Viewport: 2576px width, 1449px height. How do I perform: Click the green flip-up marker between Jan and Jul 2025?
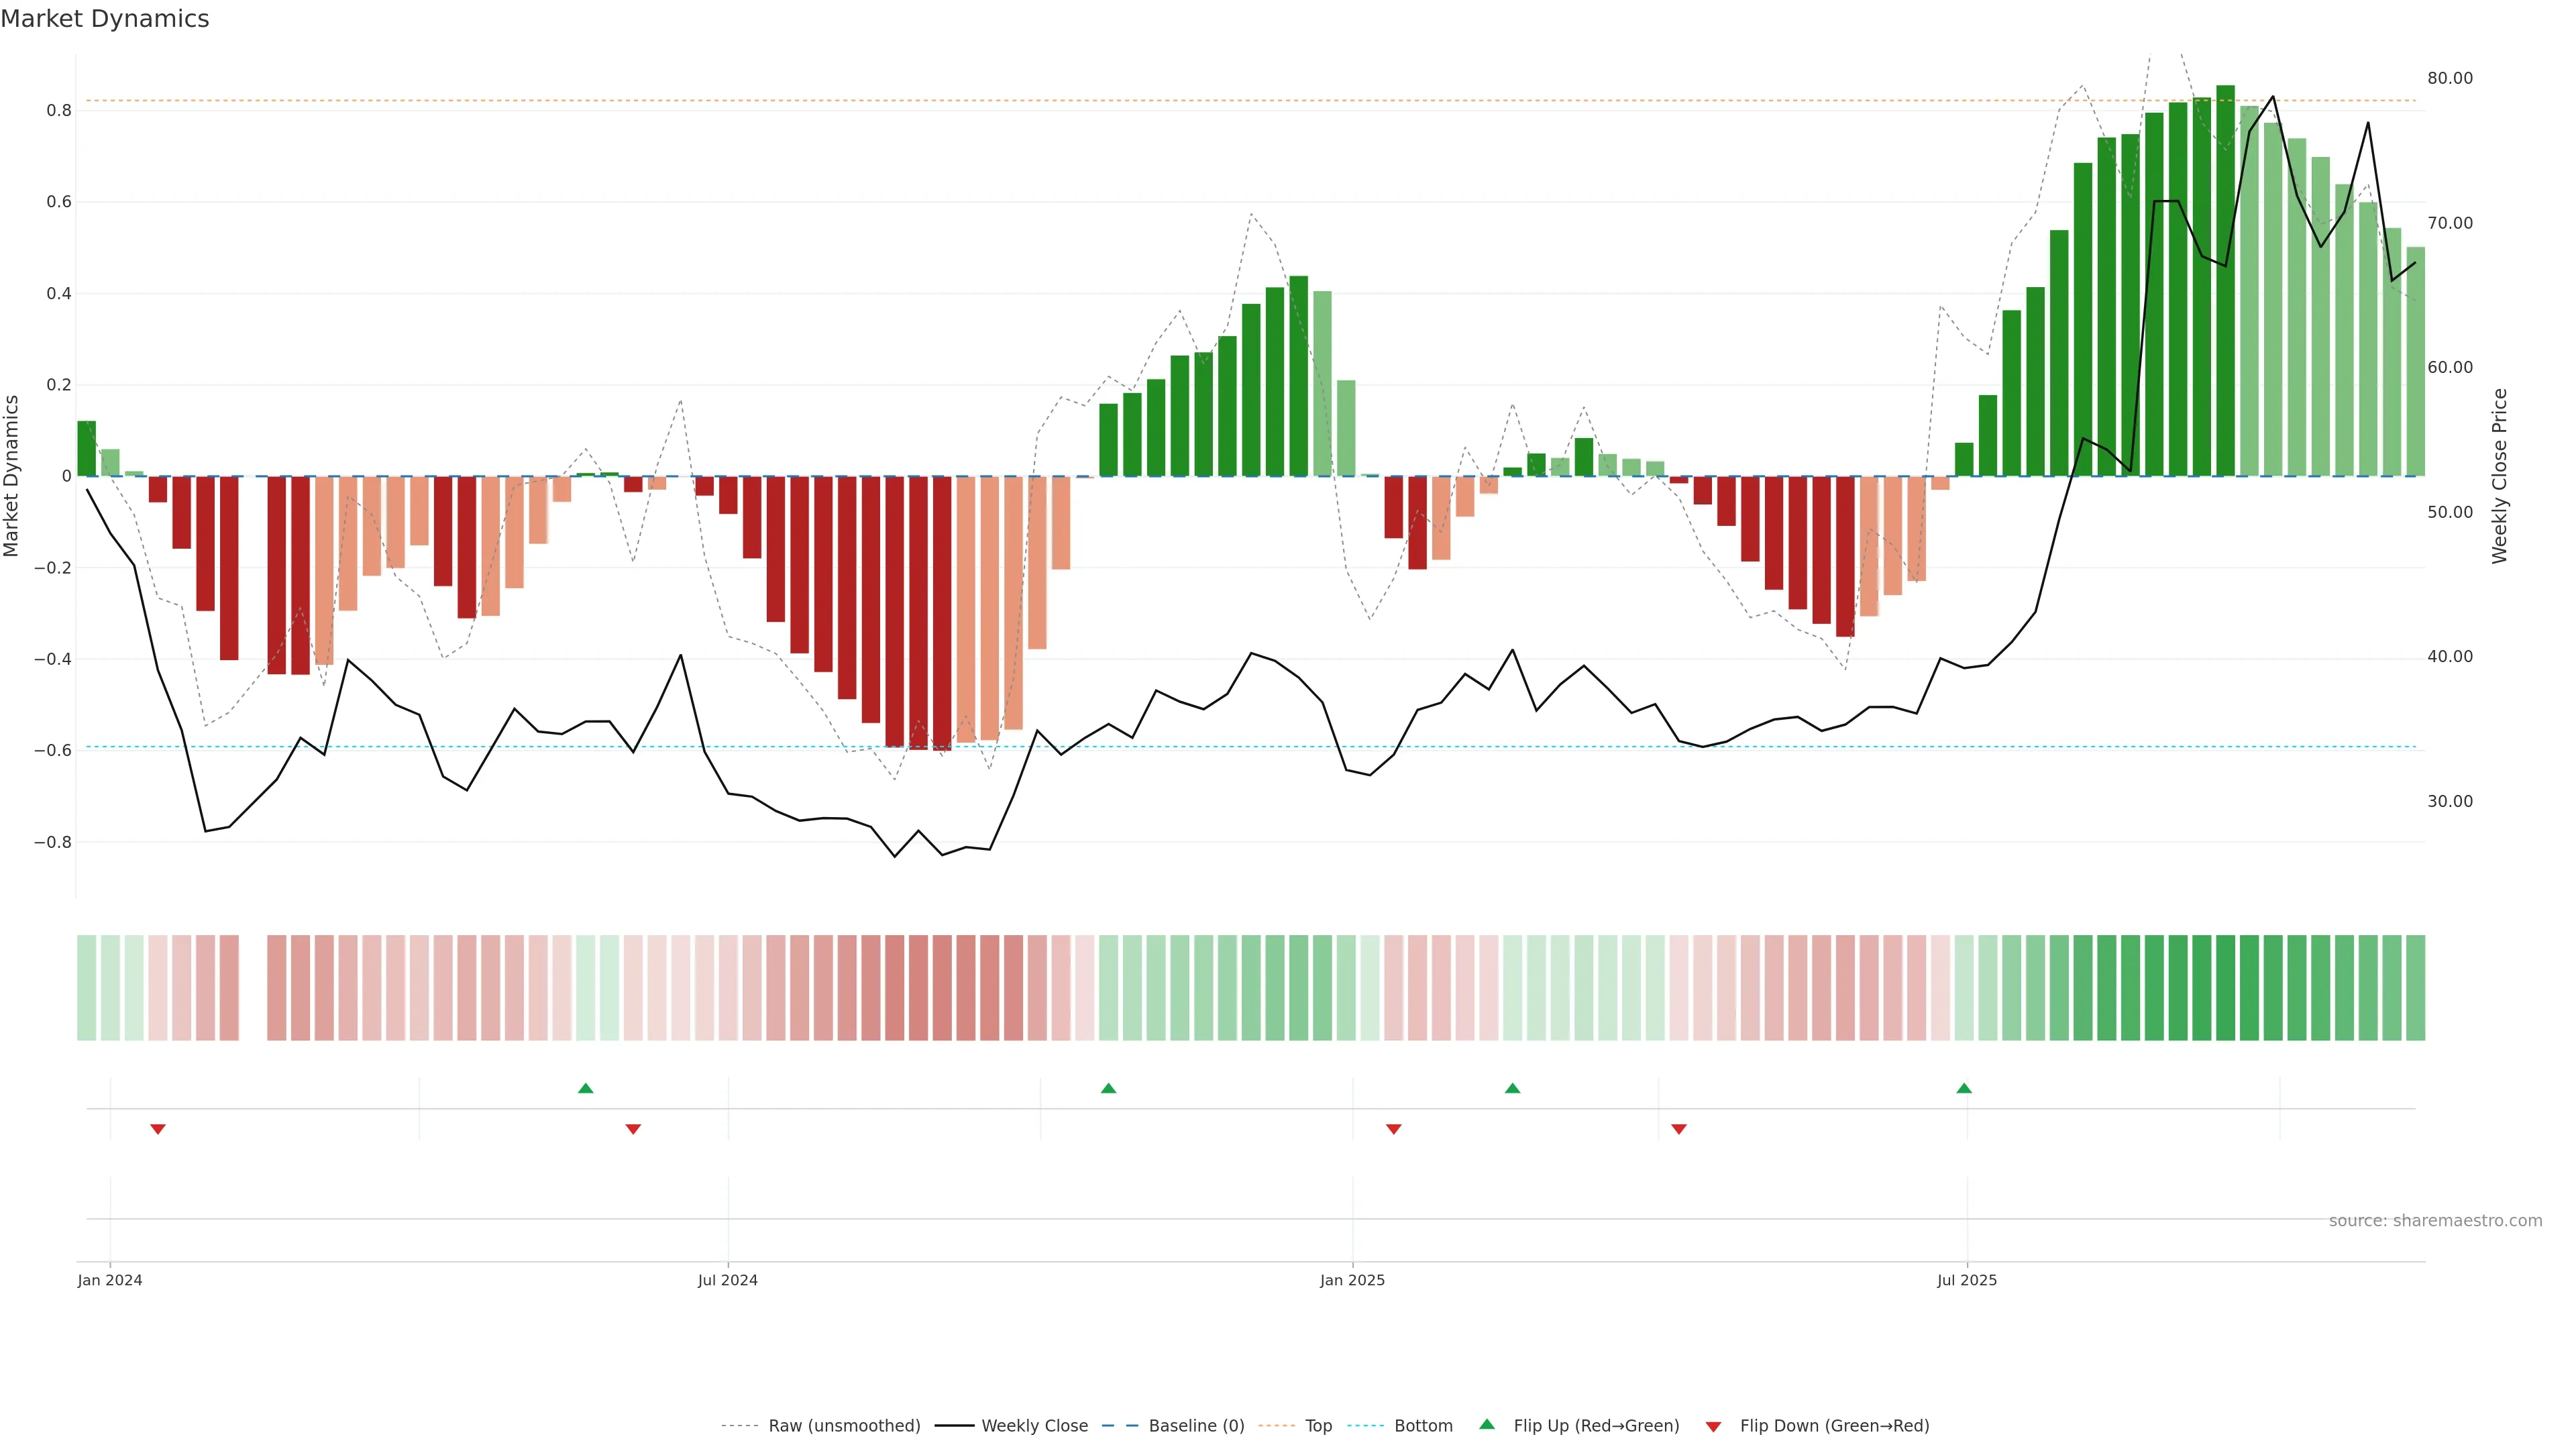1512,1088
